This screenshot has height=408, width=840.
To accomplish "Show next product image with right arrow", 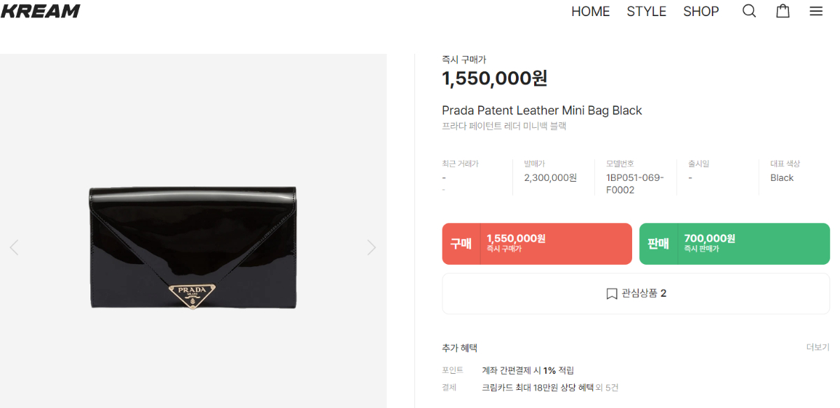I will pos(372,247).
